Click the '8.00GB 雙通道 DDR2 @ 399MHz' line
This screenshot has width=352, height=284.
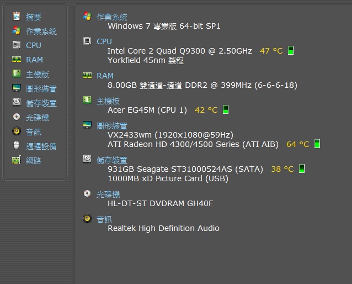(202, 85)
